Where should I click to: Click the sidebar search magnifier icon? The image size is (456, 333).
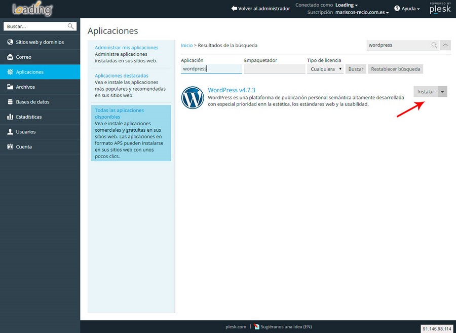point(70,26)
